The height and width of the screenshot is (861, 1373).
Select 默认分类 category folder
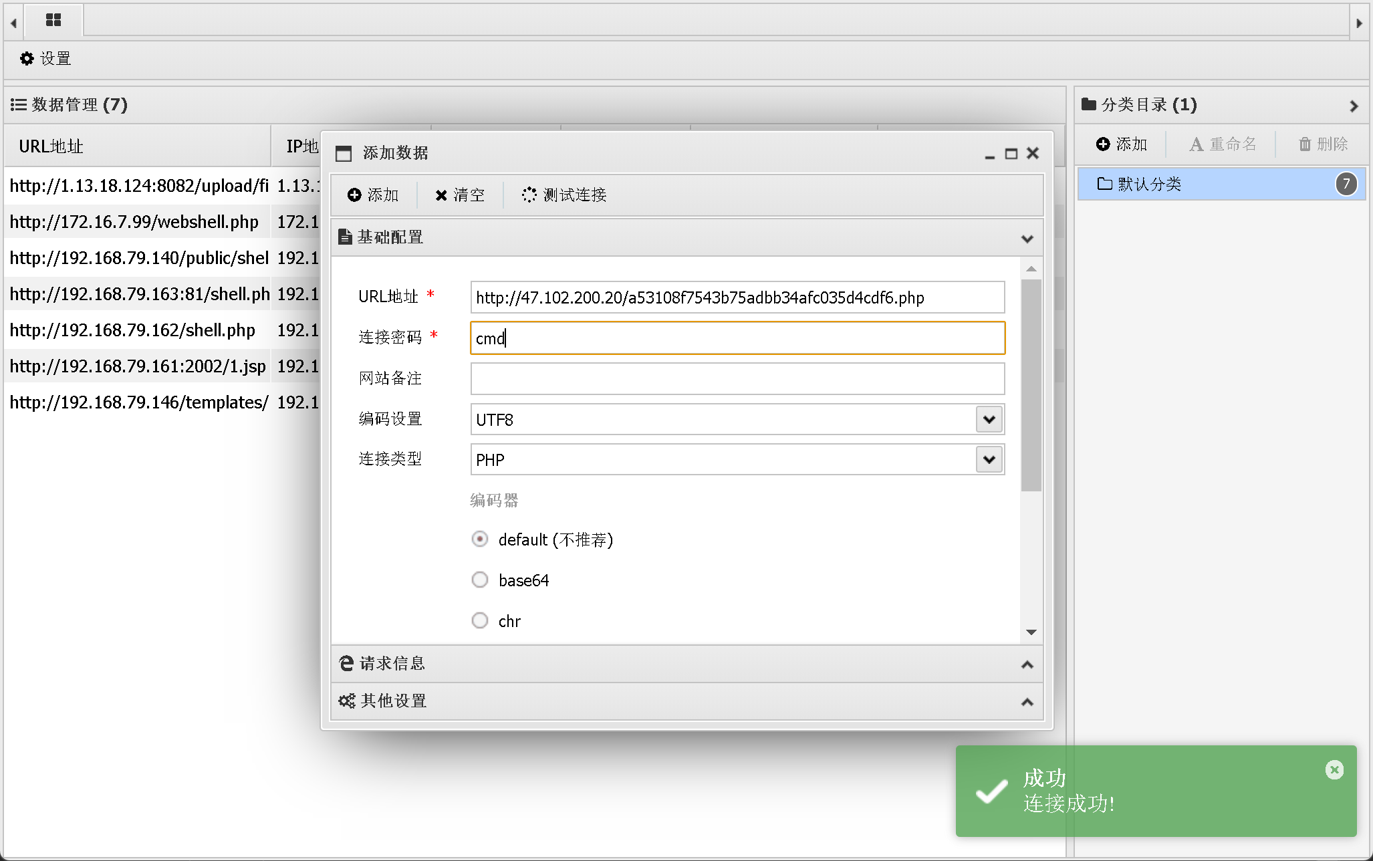point(1221,184)
